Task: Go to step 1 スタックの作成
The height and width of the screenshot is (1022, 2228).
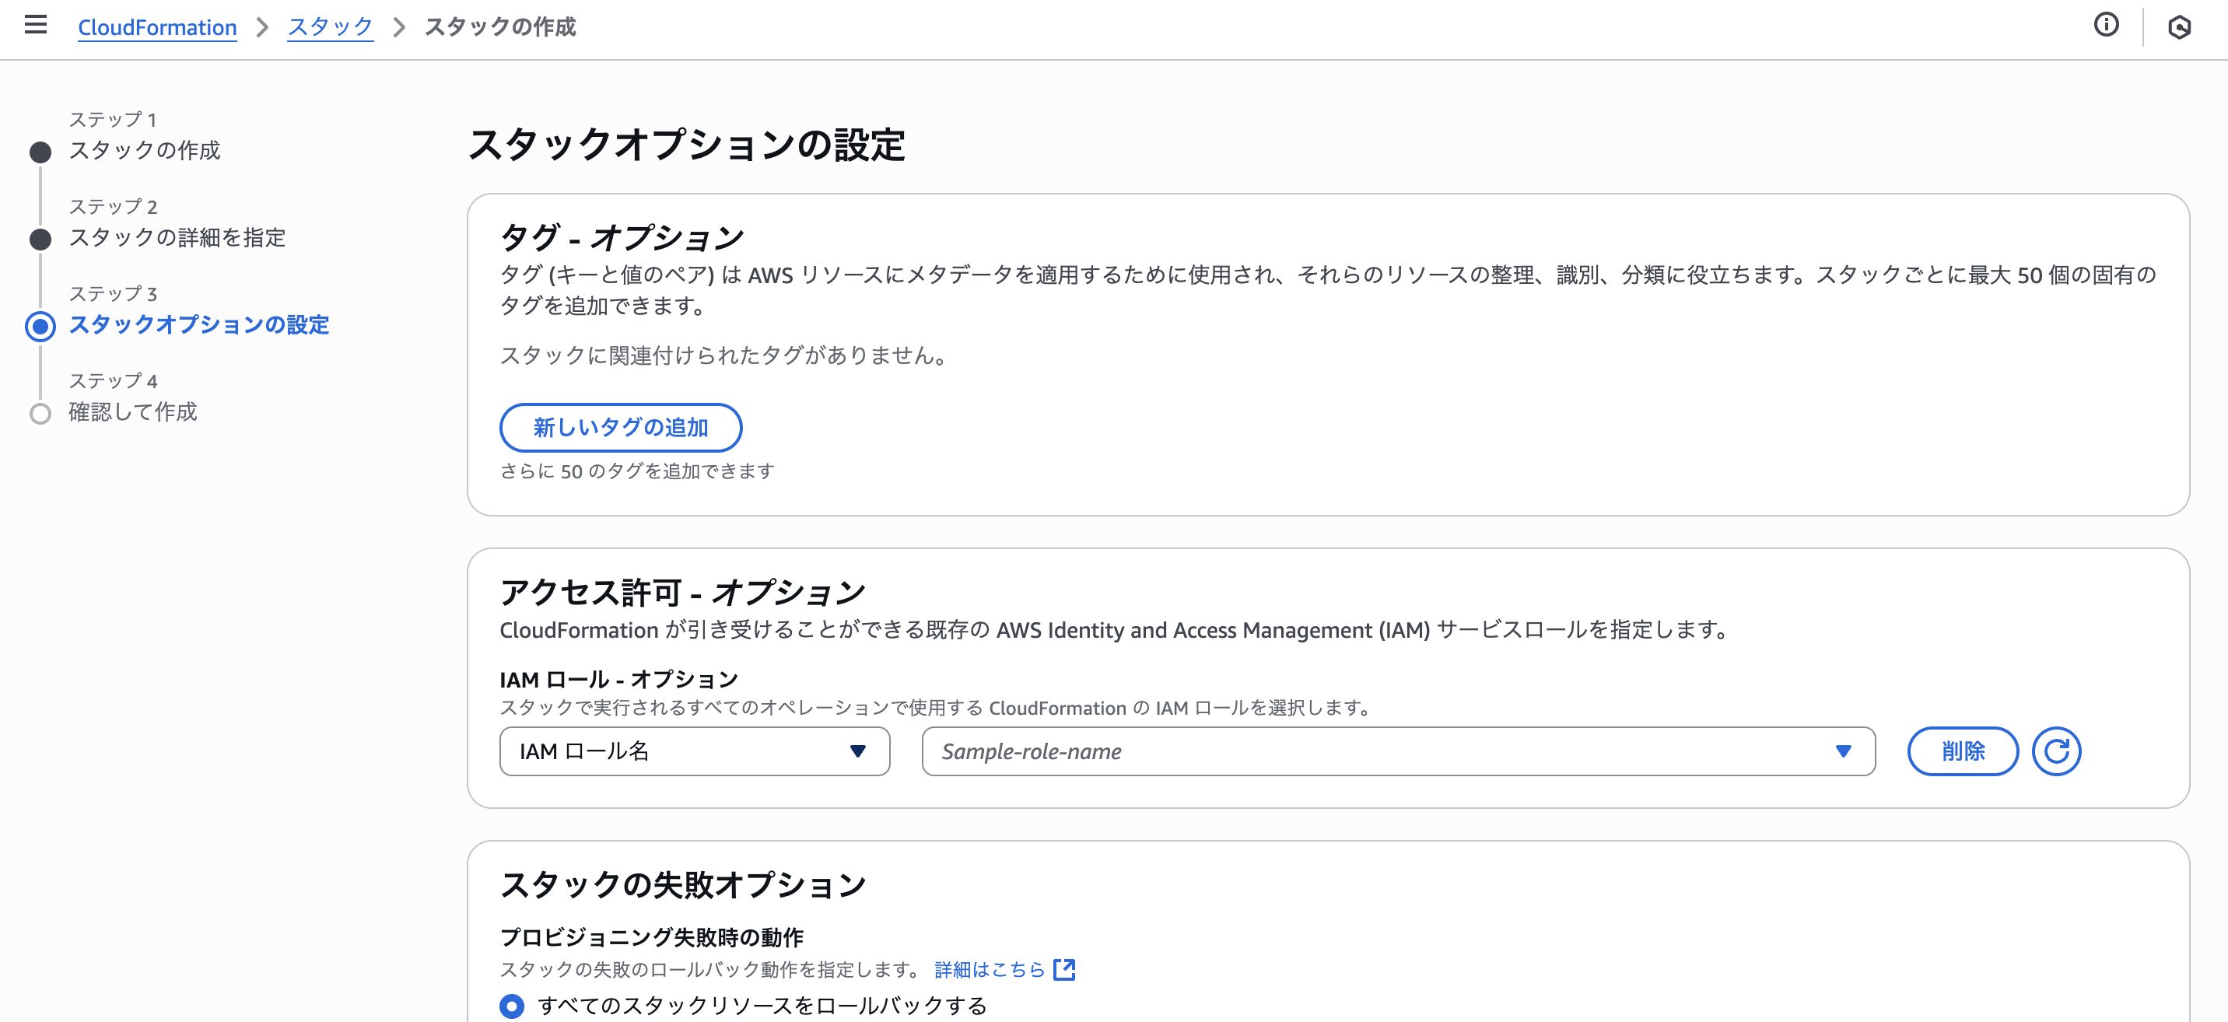Action: pos(145,150)
